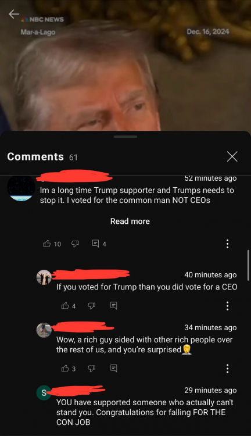This screenshot has height=436, width=251.
Task: Like the 'vote for a CEO' reply
Action: pyautogui.click(x=65, y=306)
